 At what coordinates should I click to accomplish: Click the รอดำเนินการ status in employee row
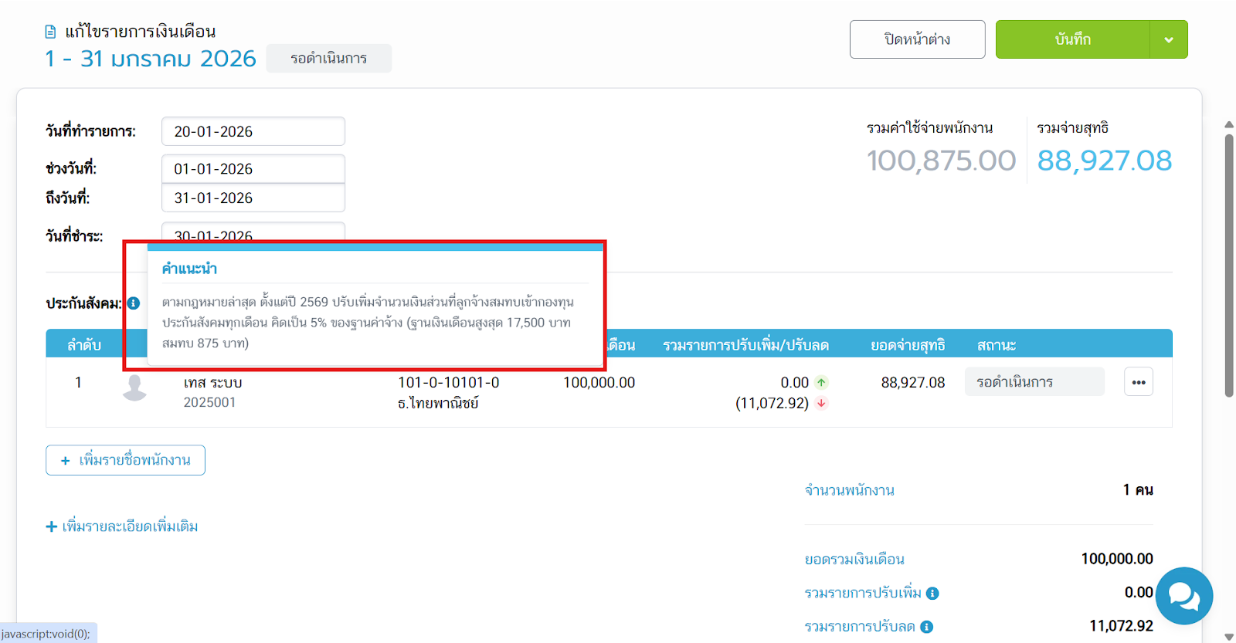1034,382
